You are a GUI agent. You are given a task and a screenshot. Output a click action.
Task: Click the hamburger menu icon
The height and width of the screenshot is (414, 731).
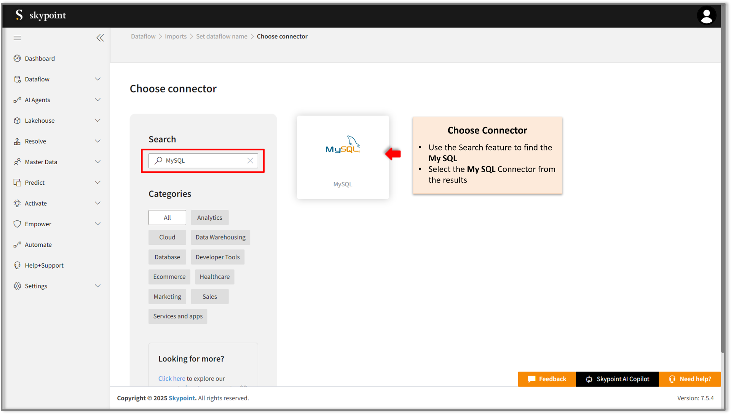pyautogui.click(x=18, y=38)
